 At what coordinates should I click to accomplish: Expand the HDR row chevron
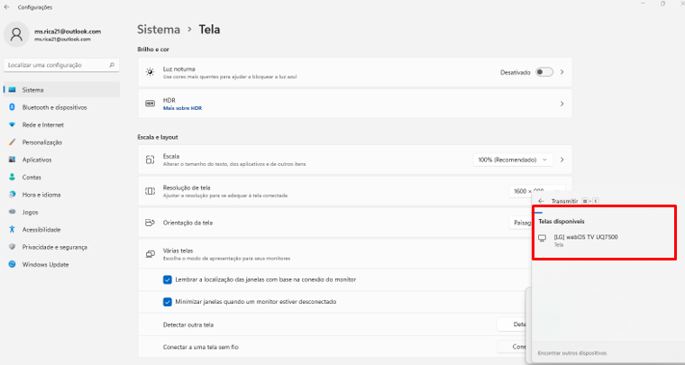tap(562, 104)
